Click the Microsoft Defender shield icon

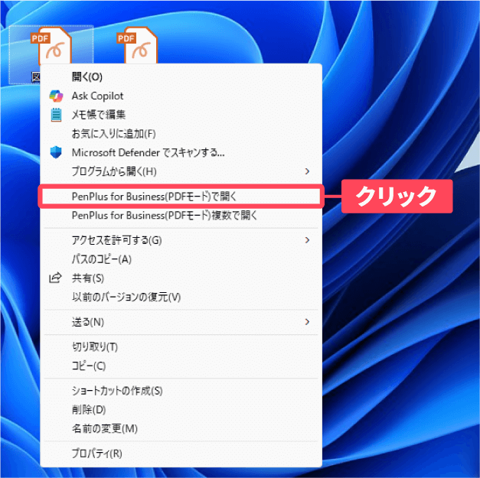[x=55, y=152]
